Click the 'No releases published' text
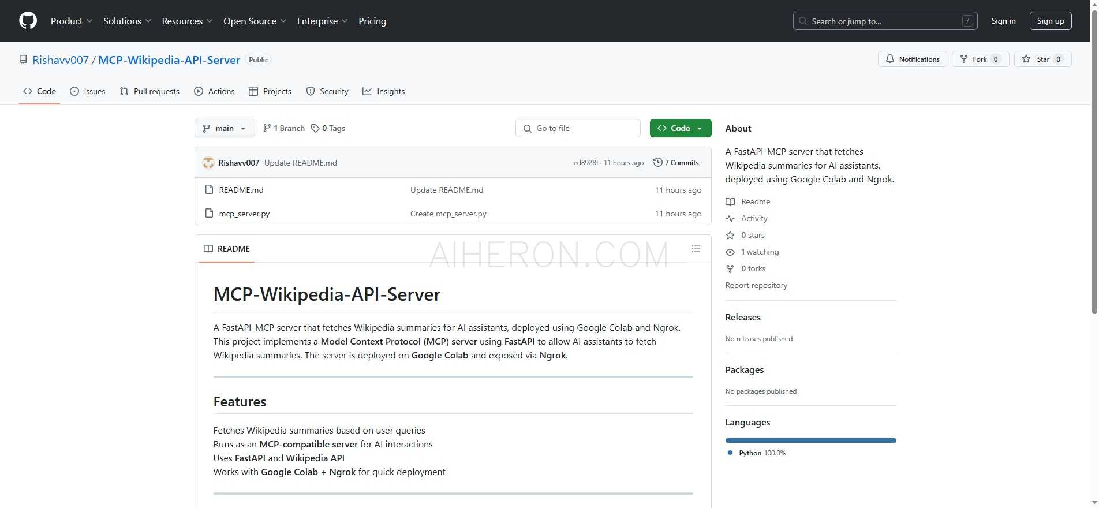Screen dimensions: 1099x508 click(x=759, y=339)
